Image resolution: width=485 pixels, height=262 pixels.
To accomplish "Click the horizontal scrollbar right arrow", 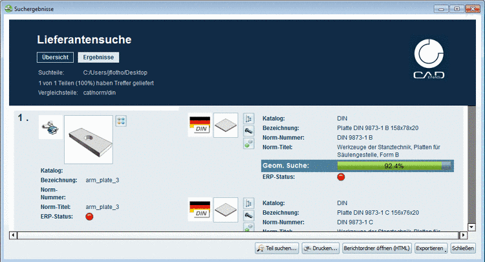I will coord(463,235).
